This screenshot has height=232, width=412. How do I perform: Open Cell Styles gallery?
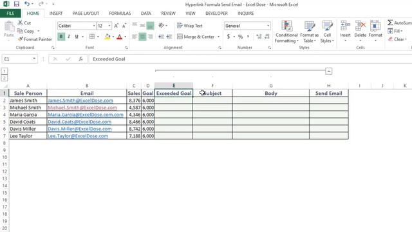coord(327,32)
